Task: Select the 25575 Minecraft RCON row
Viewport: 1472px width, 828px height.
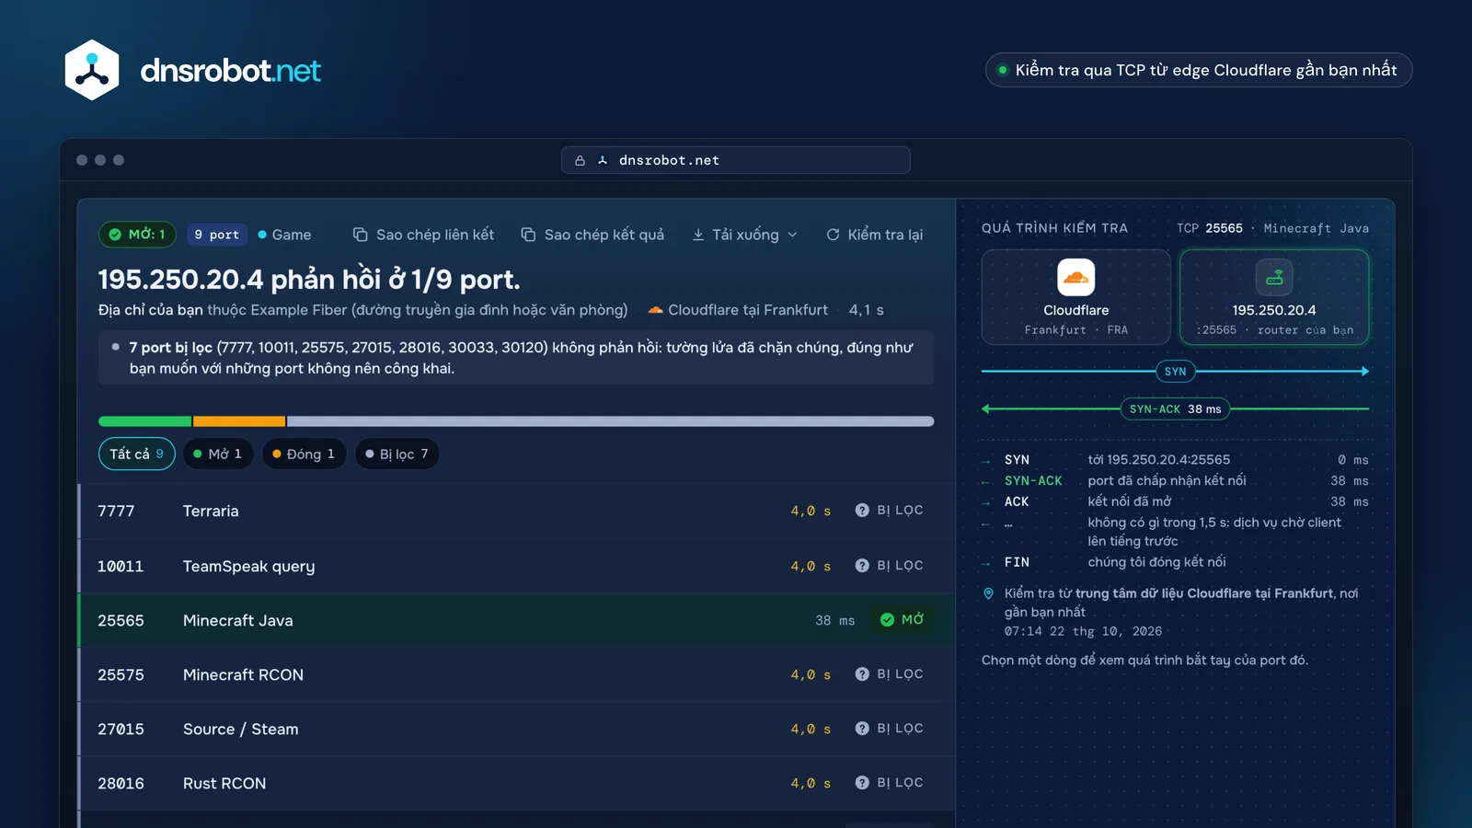Action: (516, 674)
